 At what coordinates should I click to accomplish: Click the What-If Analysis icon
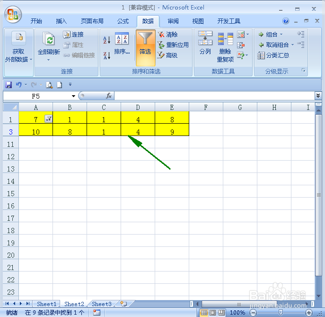240,55
